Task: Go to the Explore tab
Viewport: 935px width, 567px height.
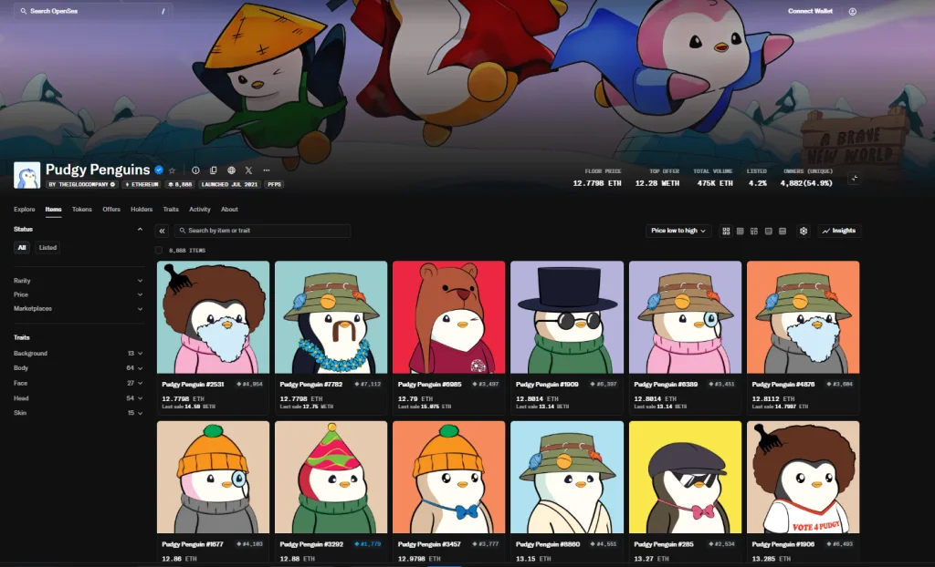Action: coord(25,210)
